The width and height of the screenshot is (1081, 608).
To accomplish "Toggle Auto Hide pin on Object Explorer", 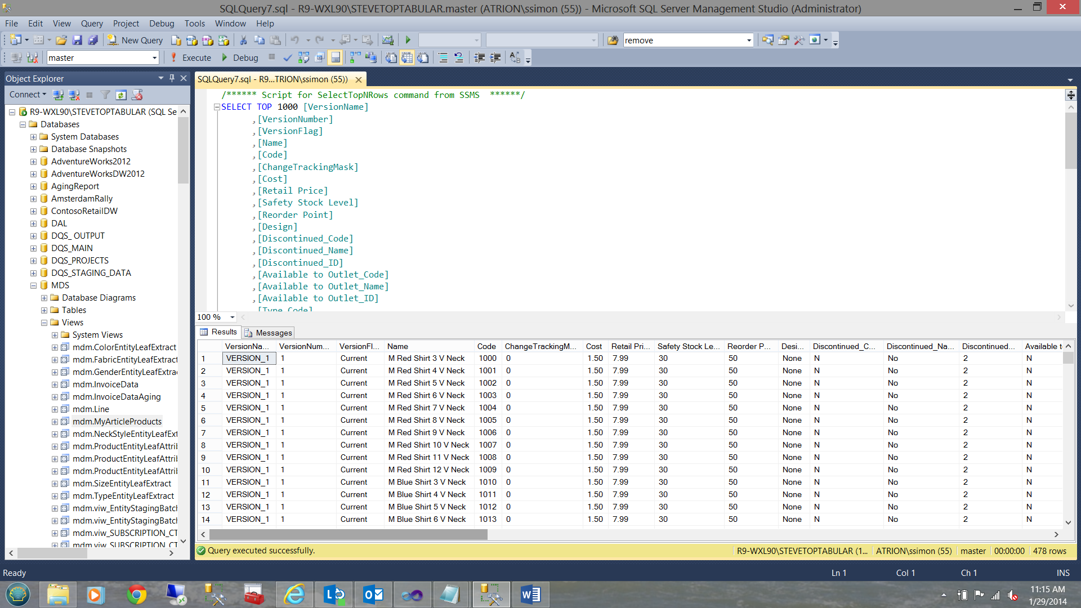I will click(172, 78).
